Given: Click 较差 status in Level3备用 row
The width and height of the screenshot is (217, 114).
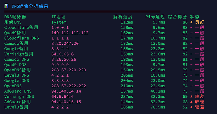Looking at the screenshot, I should pos(200,107).
